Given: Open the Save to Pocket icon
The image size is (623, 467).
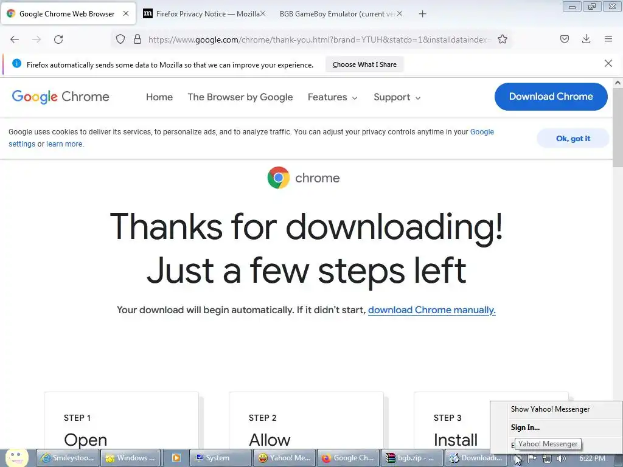Looking at the screenshot, I should [564, 39].
